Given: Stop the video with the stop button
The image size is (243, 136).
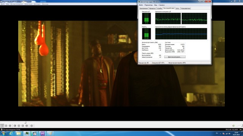Looking at the screenshot, I should click(x=10, y=126).
